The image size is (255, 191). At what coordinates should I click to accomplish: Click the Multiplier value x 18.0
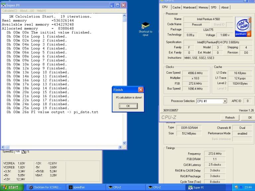coord(195,78)
